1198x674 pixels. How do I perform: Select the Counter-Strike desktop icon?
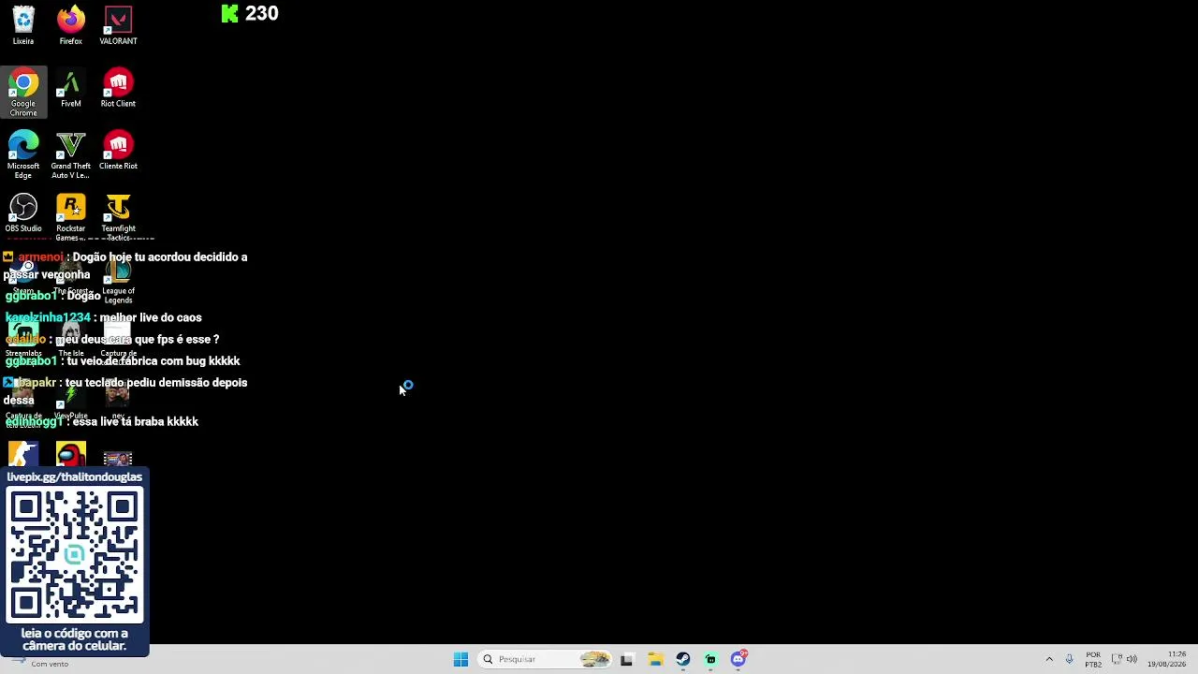click(x=23, y=454)
